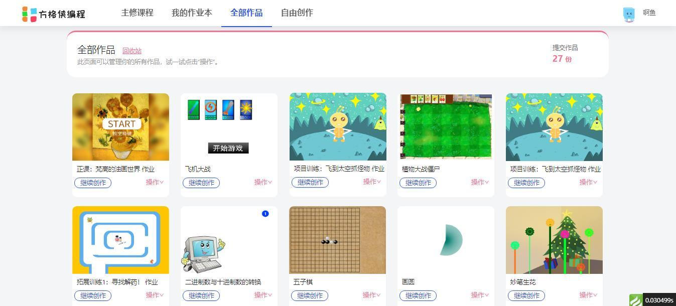Open the 妙笔生花 Christmas tree thumbnail
Screen dimensions: 676x306
(x=554, y=240)
